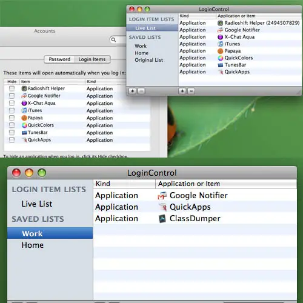
Task: Select Work list in upper LoginControl sidebar
Action: click(x=152, y=46)
